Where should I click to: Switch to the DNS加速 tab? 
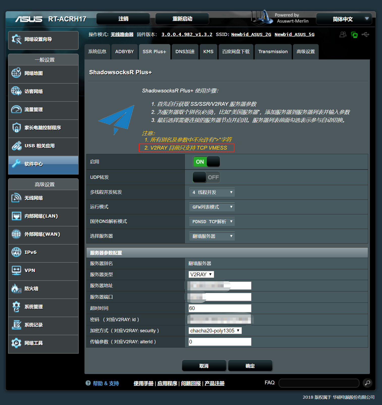pyautogui.click(x=185, y=52)
